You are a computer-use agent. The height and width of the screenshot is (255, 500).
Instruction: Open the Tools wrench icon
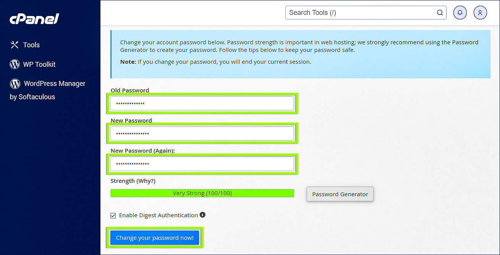tap(15, 45)
